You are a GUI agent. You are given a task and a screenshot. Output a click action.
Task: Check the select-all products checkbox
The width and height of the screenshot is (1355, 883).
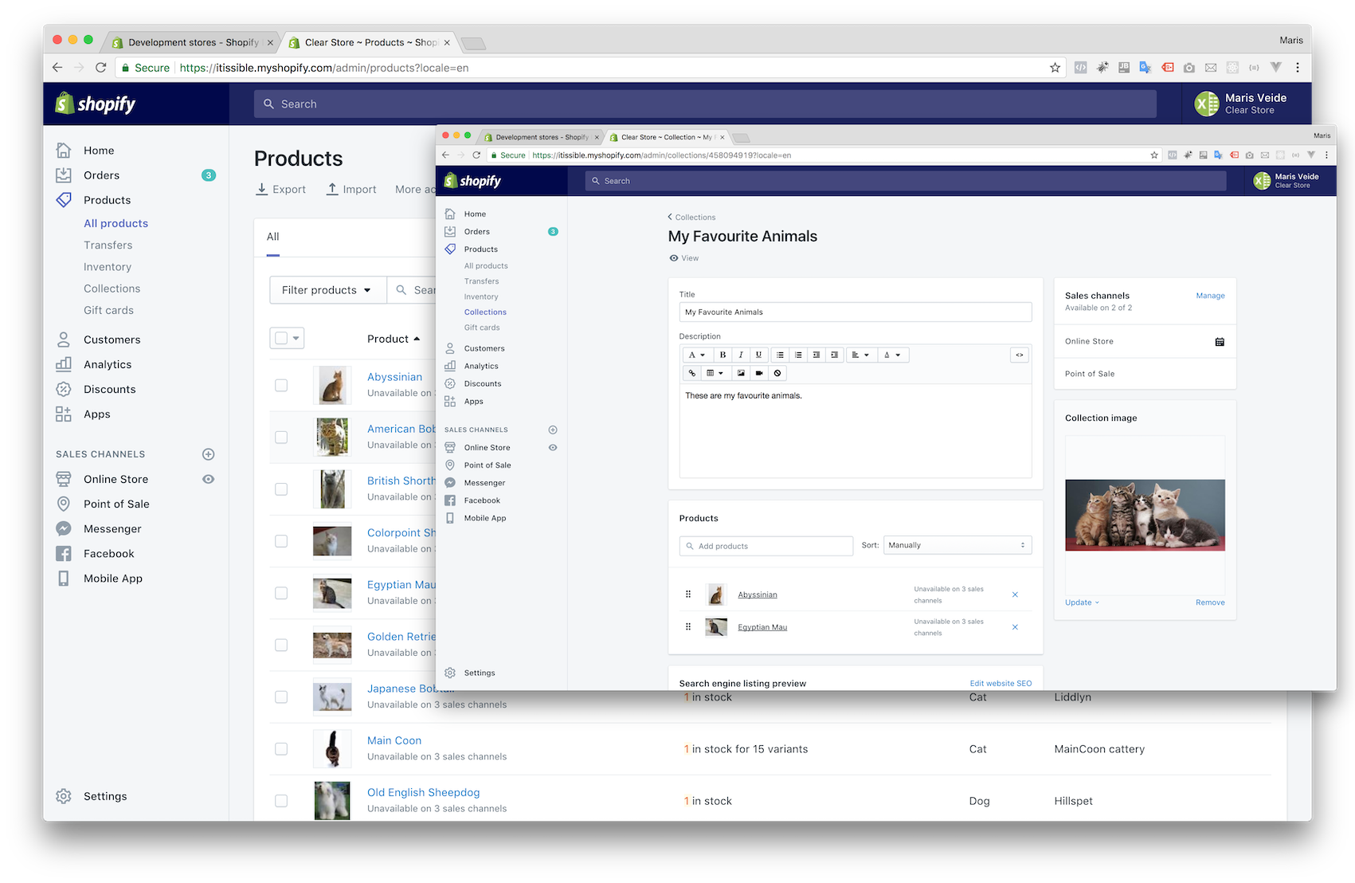[281, 337]
